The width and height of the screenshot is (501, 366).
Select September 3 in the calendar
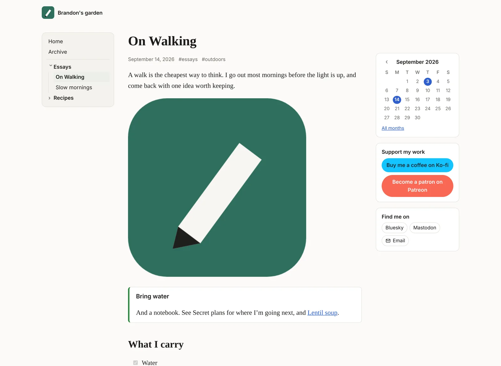click(x=427, y=82)
